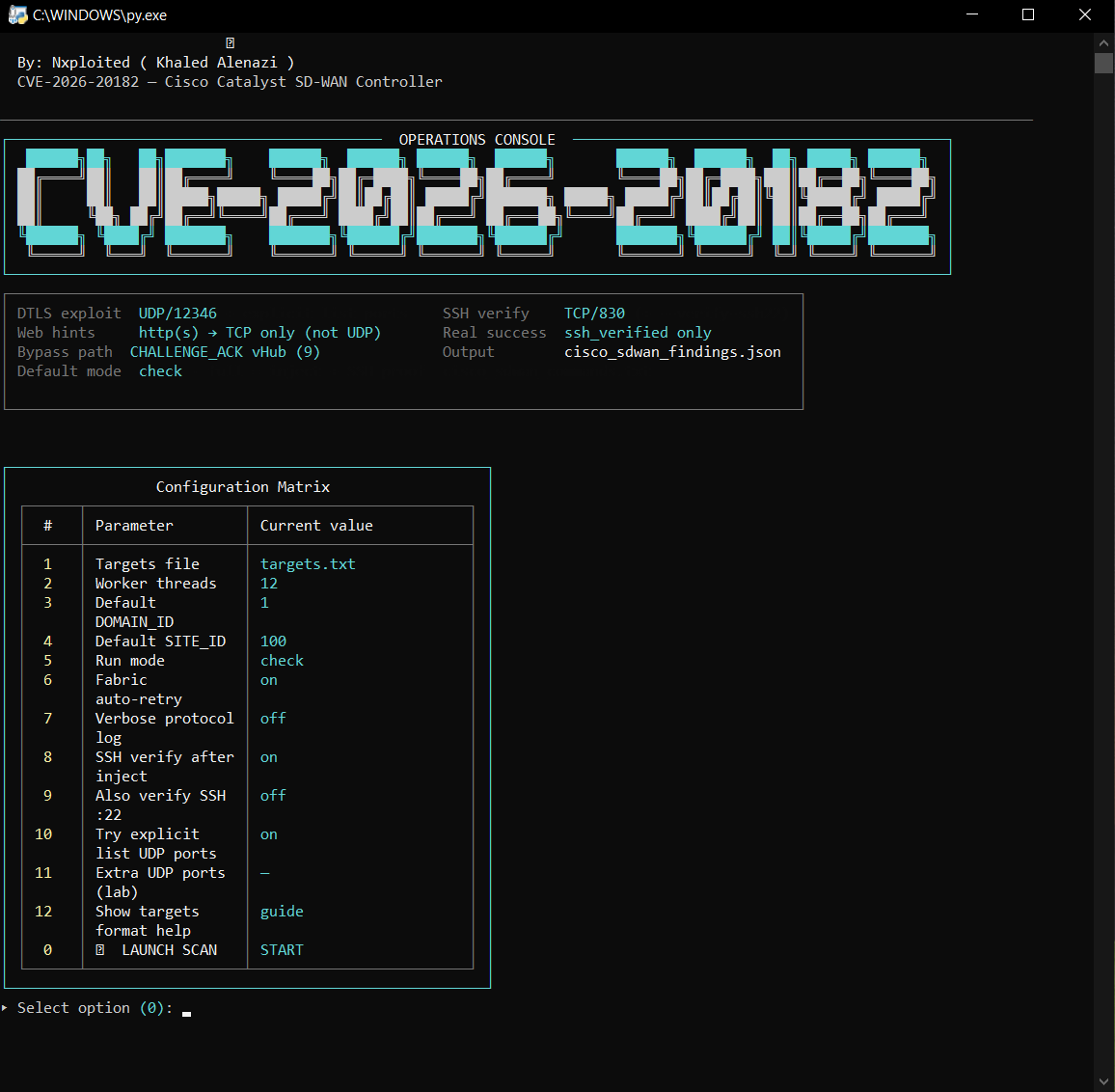The width and height of the screenshot is (1115, 1092).
Task: Click the Worker threads value '12'
Action: (269, 584)
